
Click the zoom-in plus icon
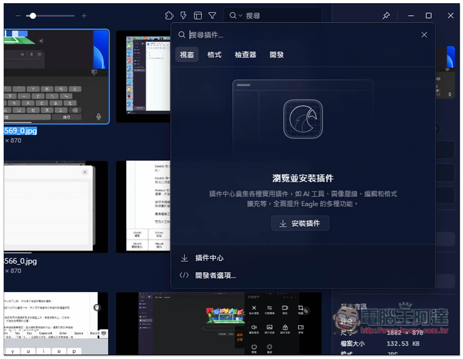84,16
